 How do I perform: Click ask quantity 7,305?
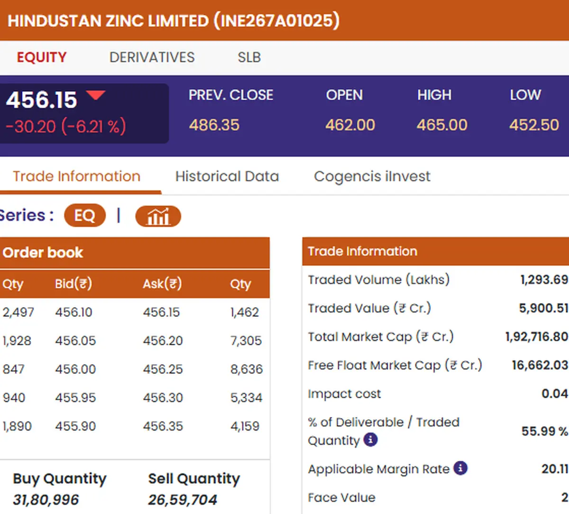[x=246, y=341]
